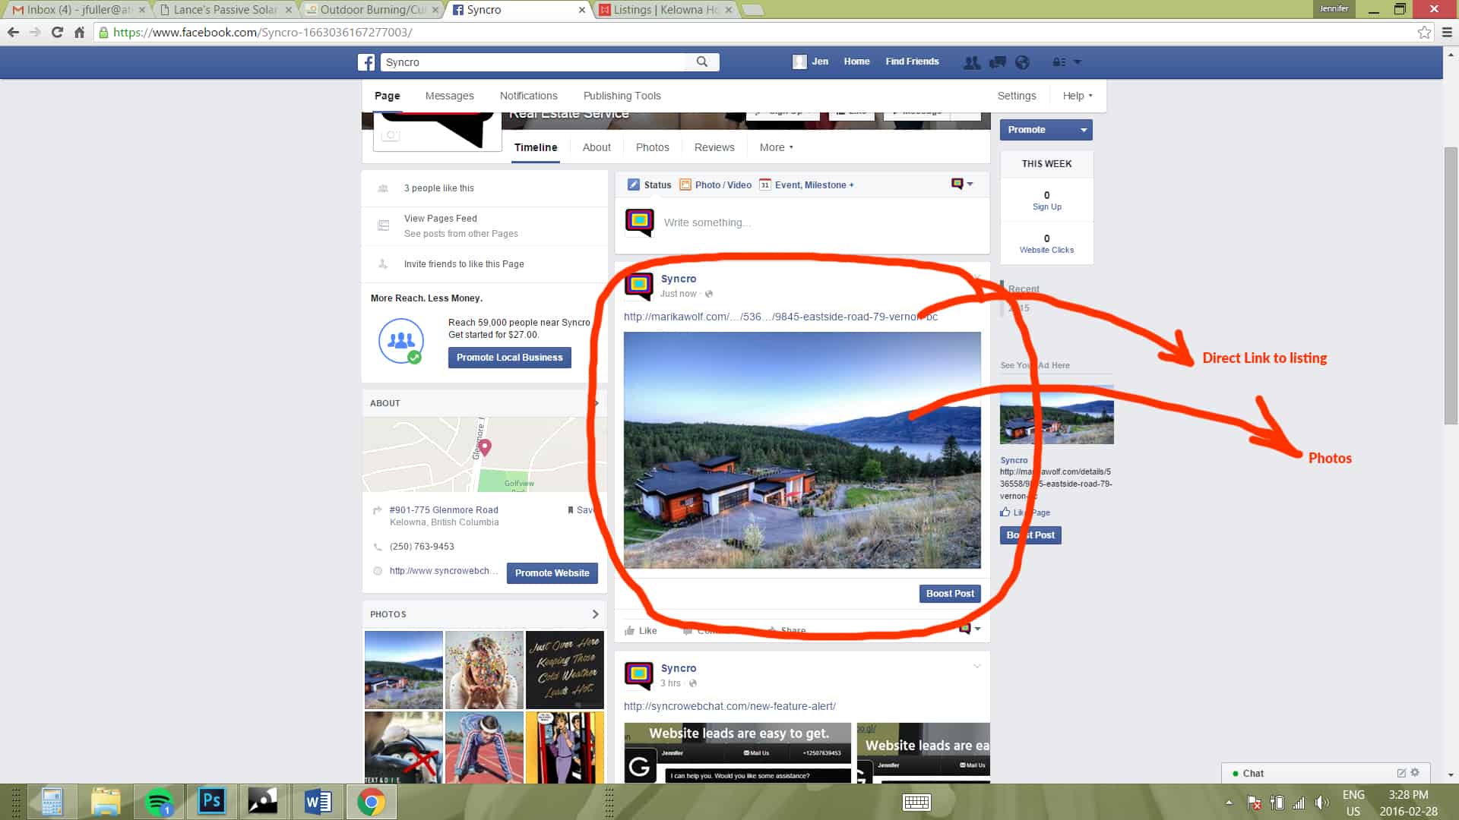The height and width of the screenshot is (820, 1459).
Task: Expand the Promote button dropdown
Action: pos(1082,129)
